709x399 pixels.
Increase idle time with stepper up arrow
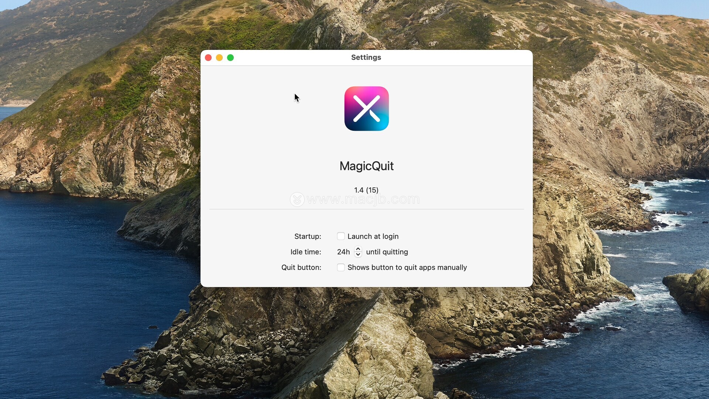pos(358,249)
